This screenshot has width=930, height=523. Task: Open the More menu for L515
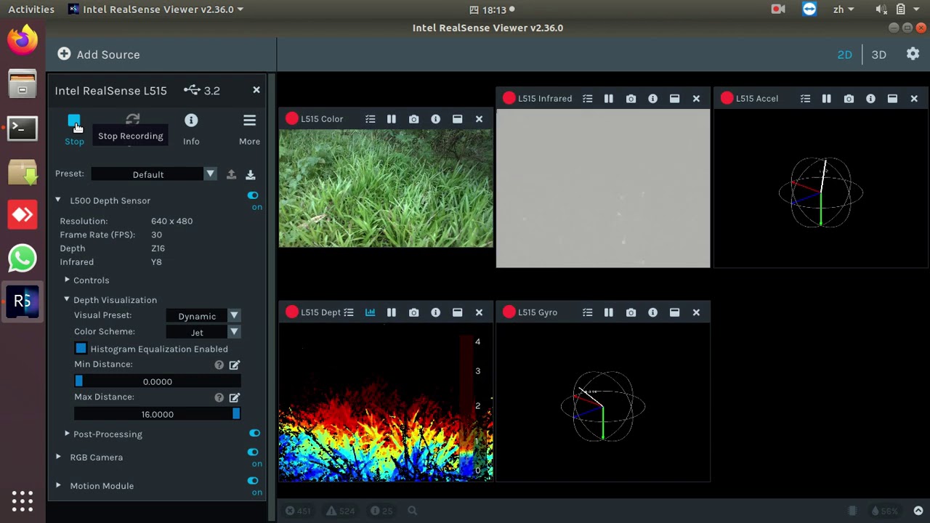[249, 129]
